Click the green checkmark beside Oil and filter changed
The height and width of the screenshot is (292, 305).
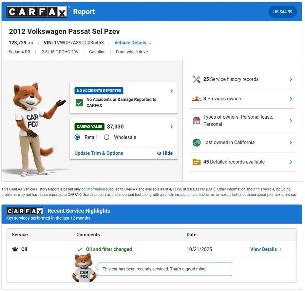point(80,249)
